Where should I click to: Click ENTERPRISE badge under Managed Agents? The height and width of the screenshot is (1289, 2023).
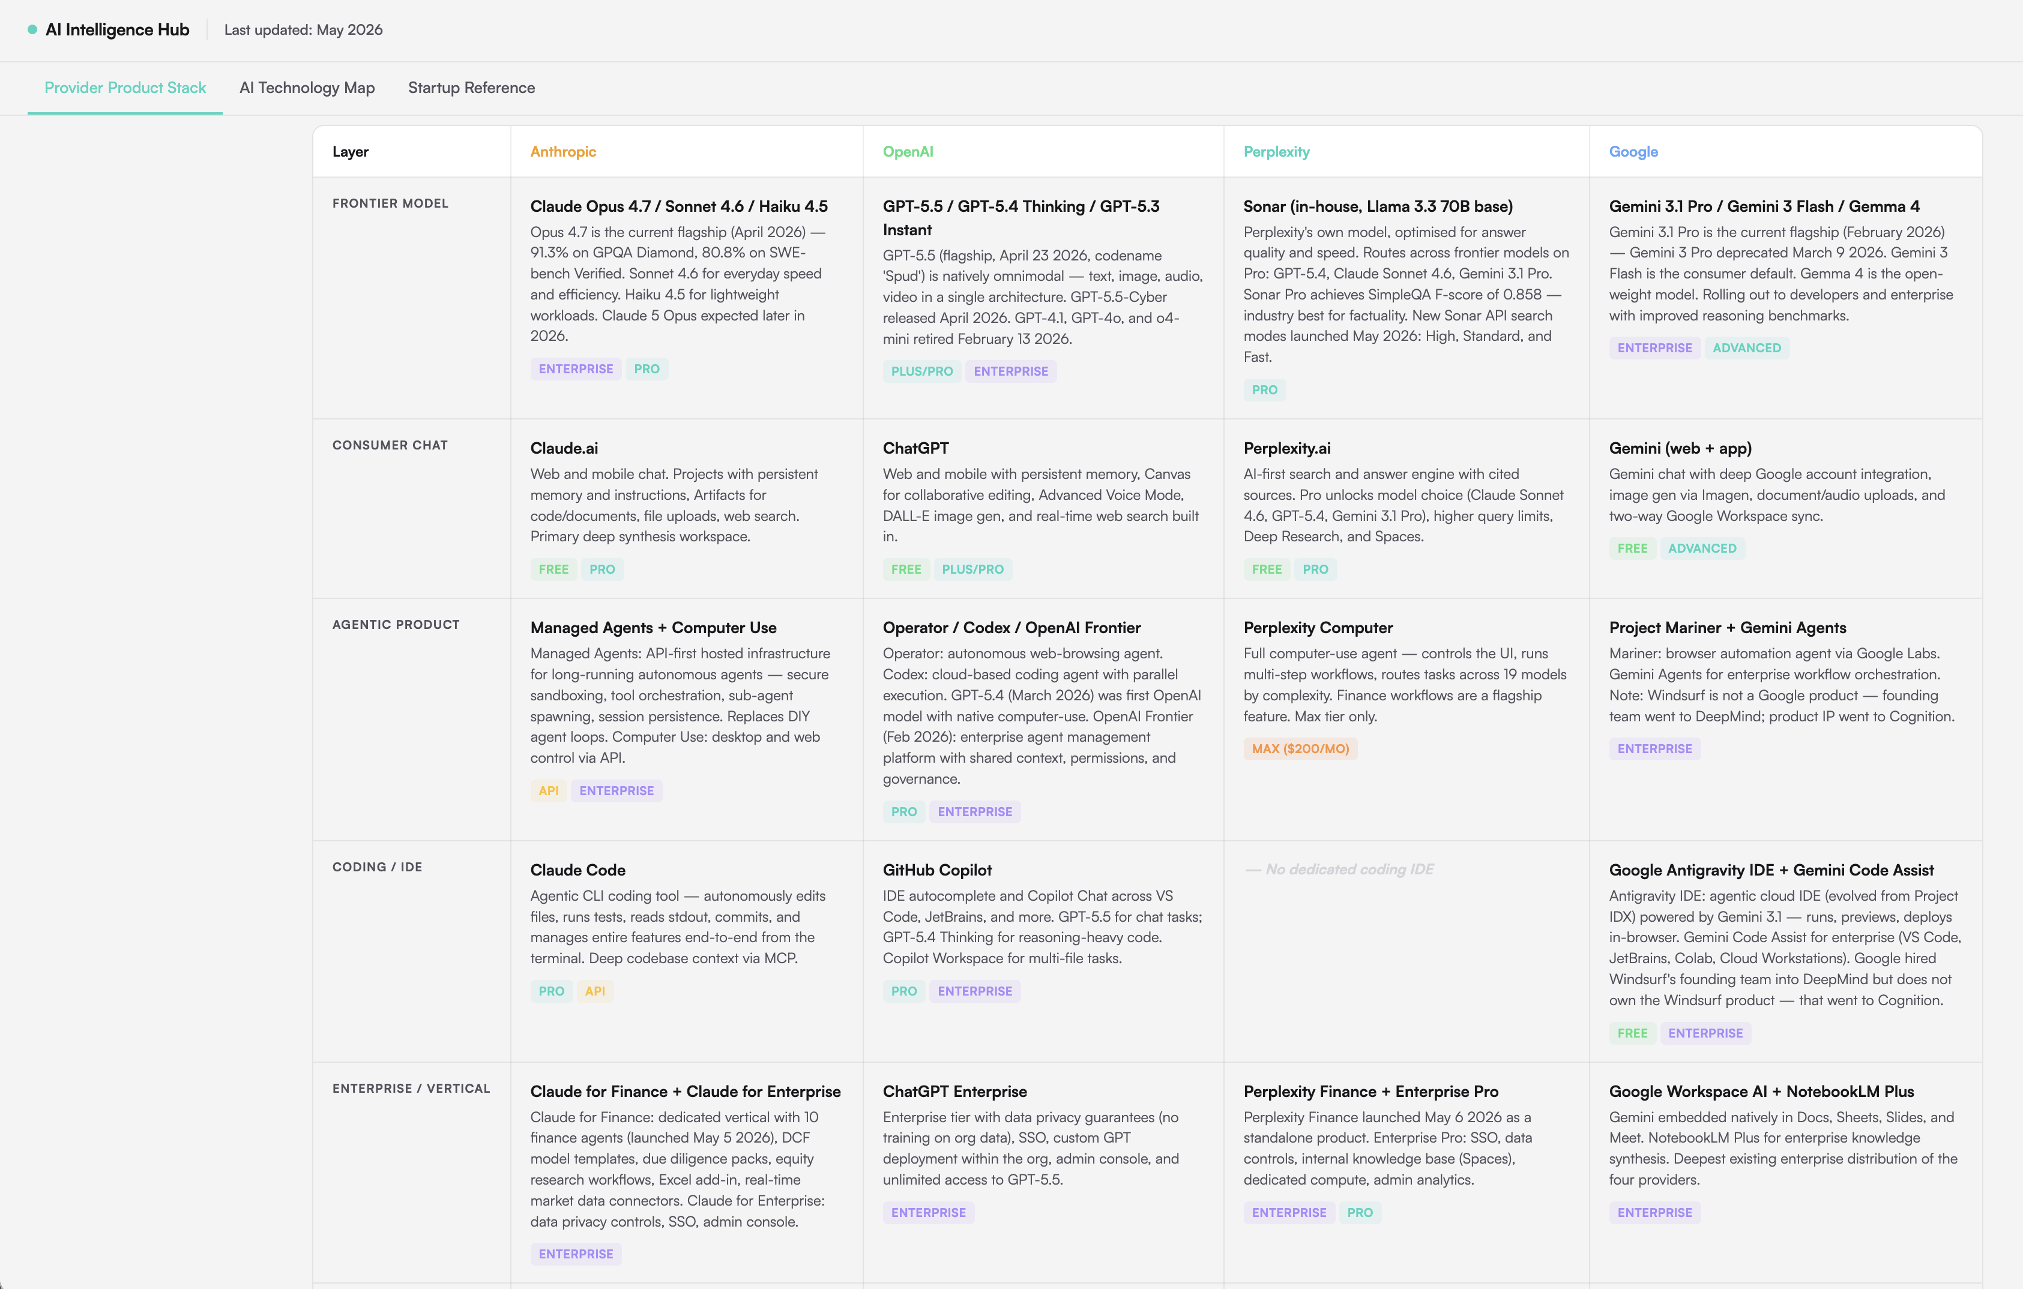[x=616, y=790]
